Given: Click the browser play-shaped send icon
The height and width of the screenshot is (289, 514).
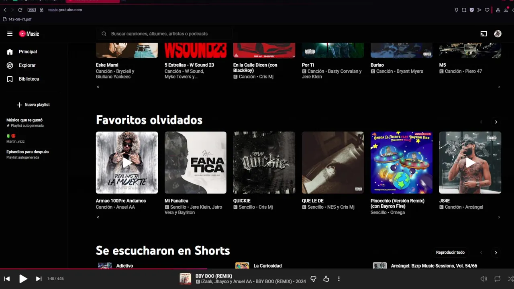Looking at the screenshot, I should (x=479, y=10).
